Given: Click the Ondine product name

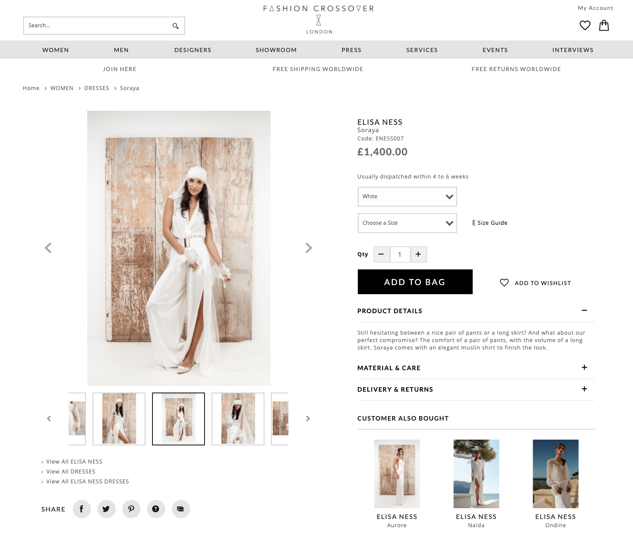Looking at the screenshot, I should 556,525.
